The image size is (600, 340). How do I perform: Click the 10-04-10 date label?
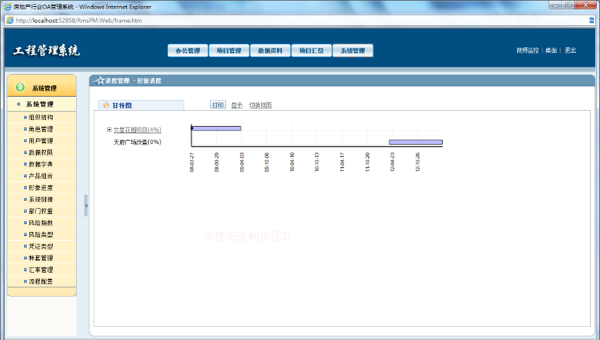(292, 162)
